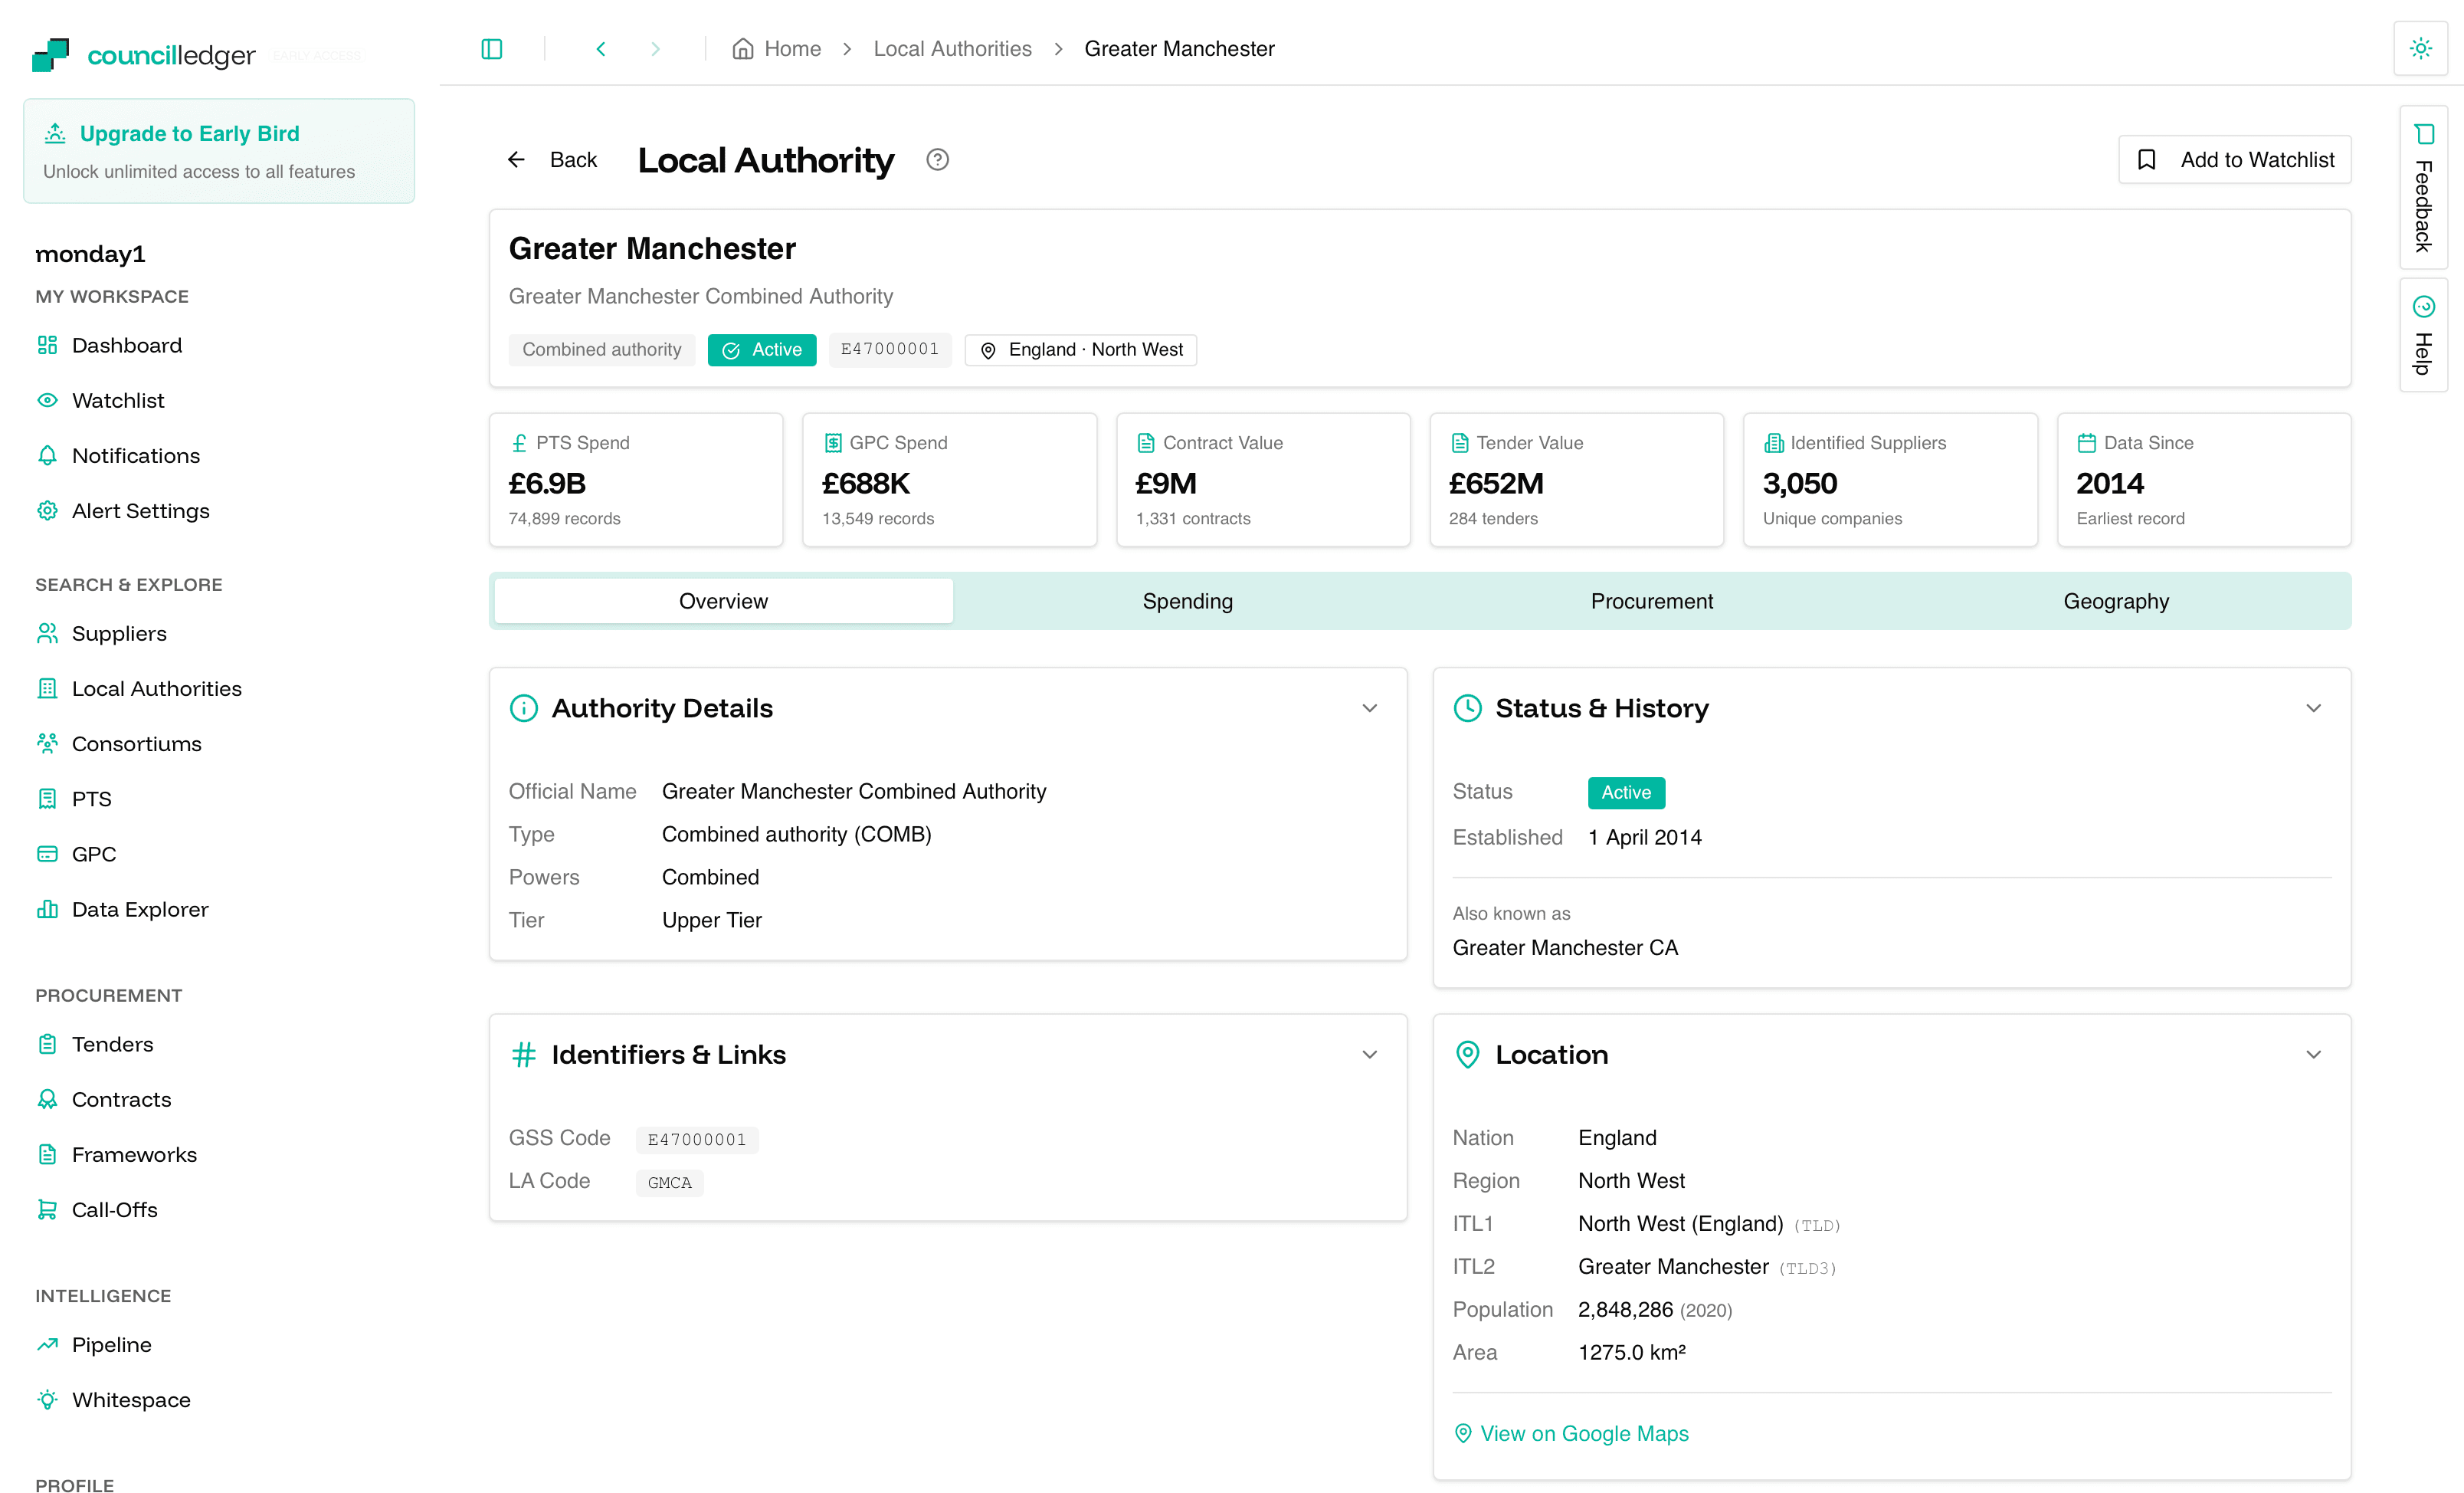Click the Identified Suppliers card
This screenshot has height=1493, width=2464.
pos(1890,481)
